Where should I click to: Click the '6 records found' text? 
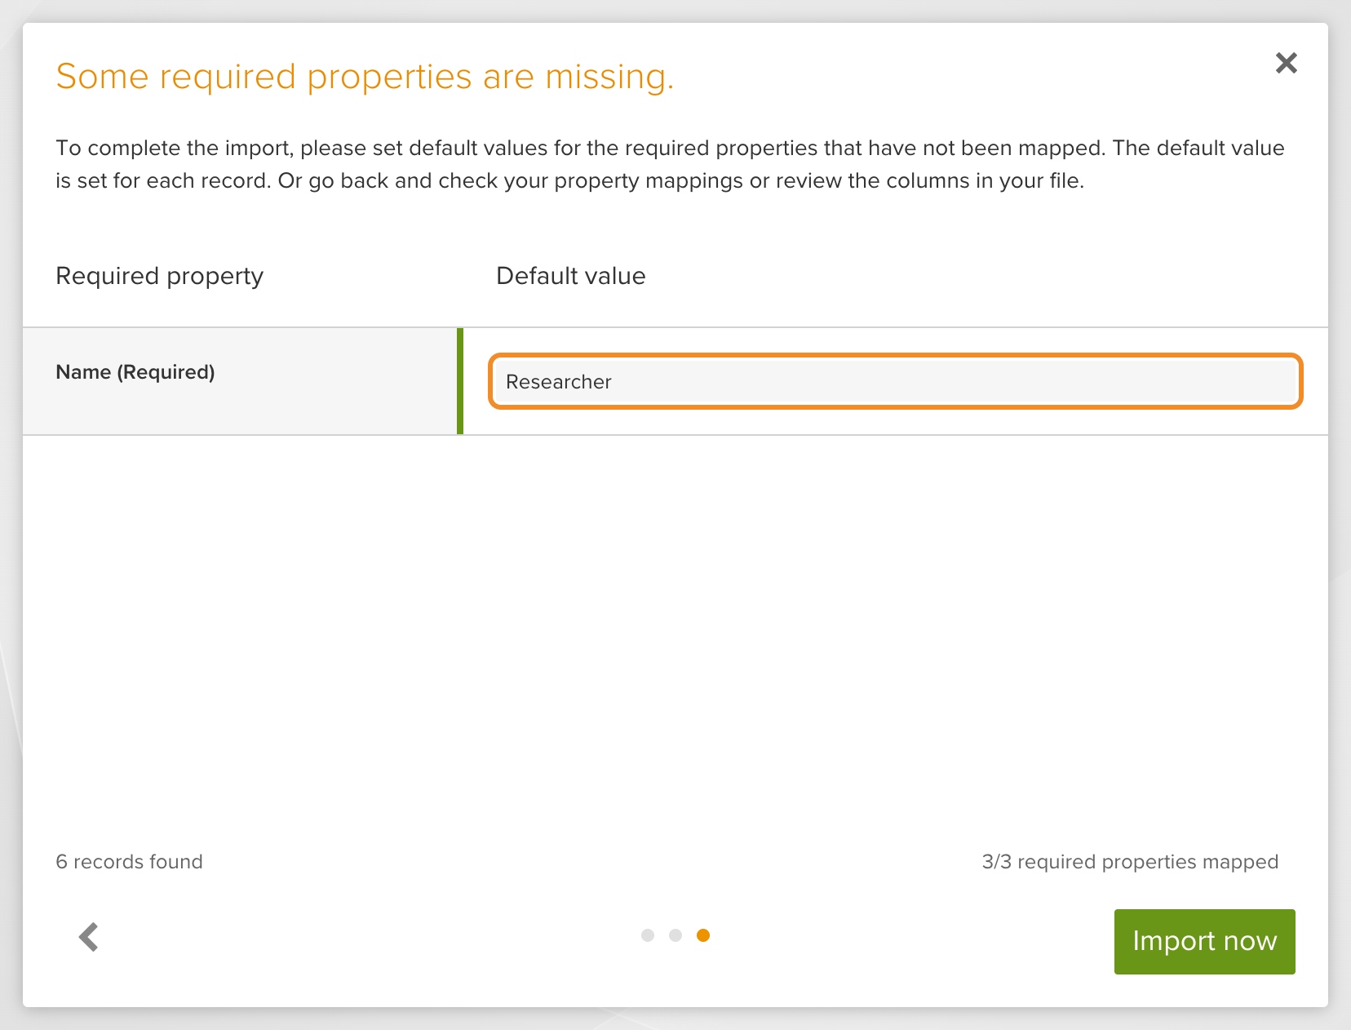coord(129,862)
